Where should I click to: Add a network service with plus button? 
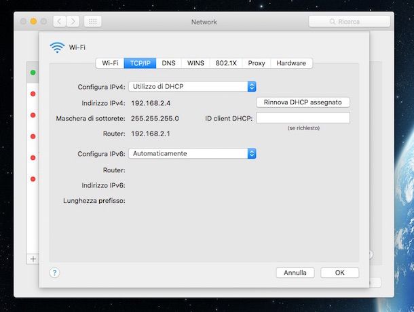pyautogui.click(x=33, y=259)
